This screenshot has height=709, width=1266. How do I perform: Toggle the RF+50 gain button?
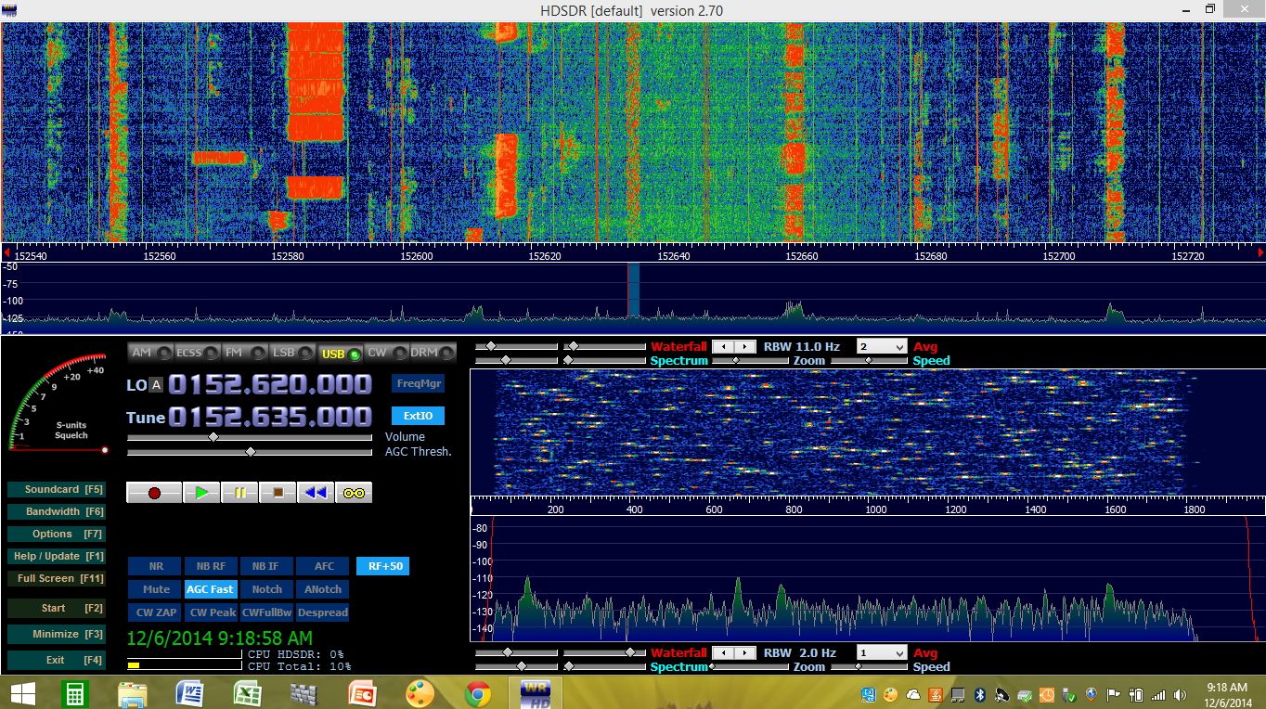click(382, 566)
